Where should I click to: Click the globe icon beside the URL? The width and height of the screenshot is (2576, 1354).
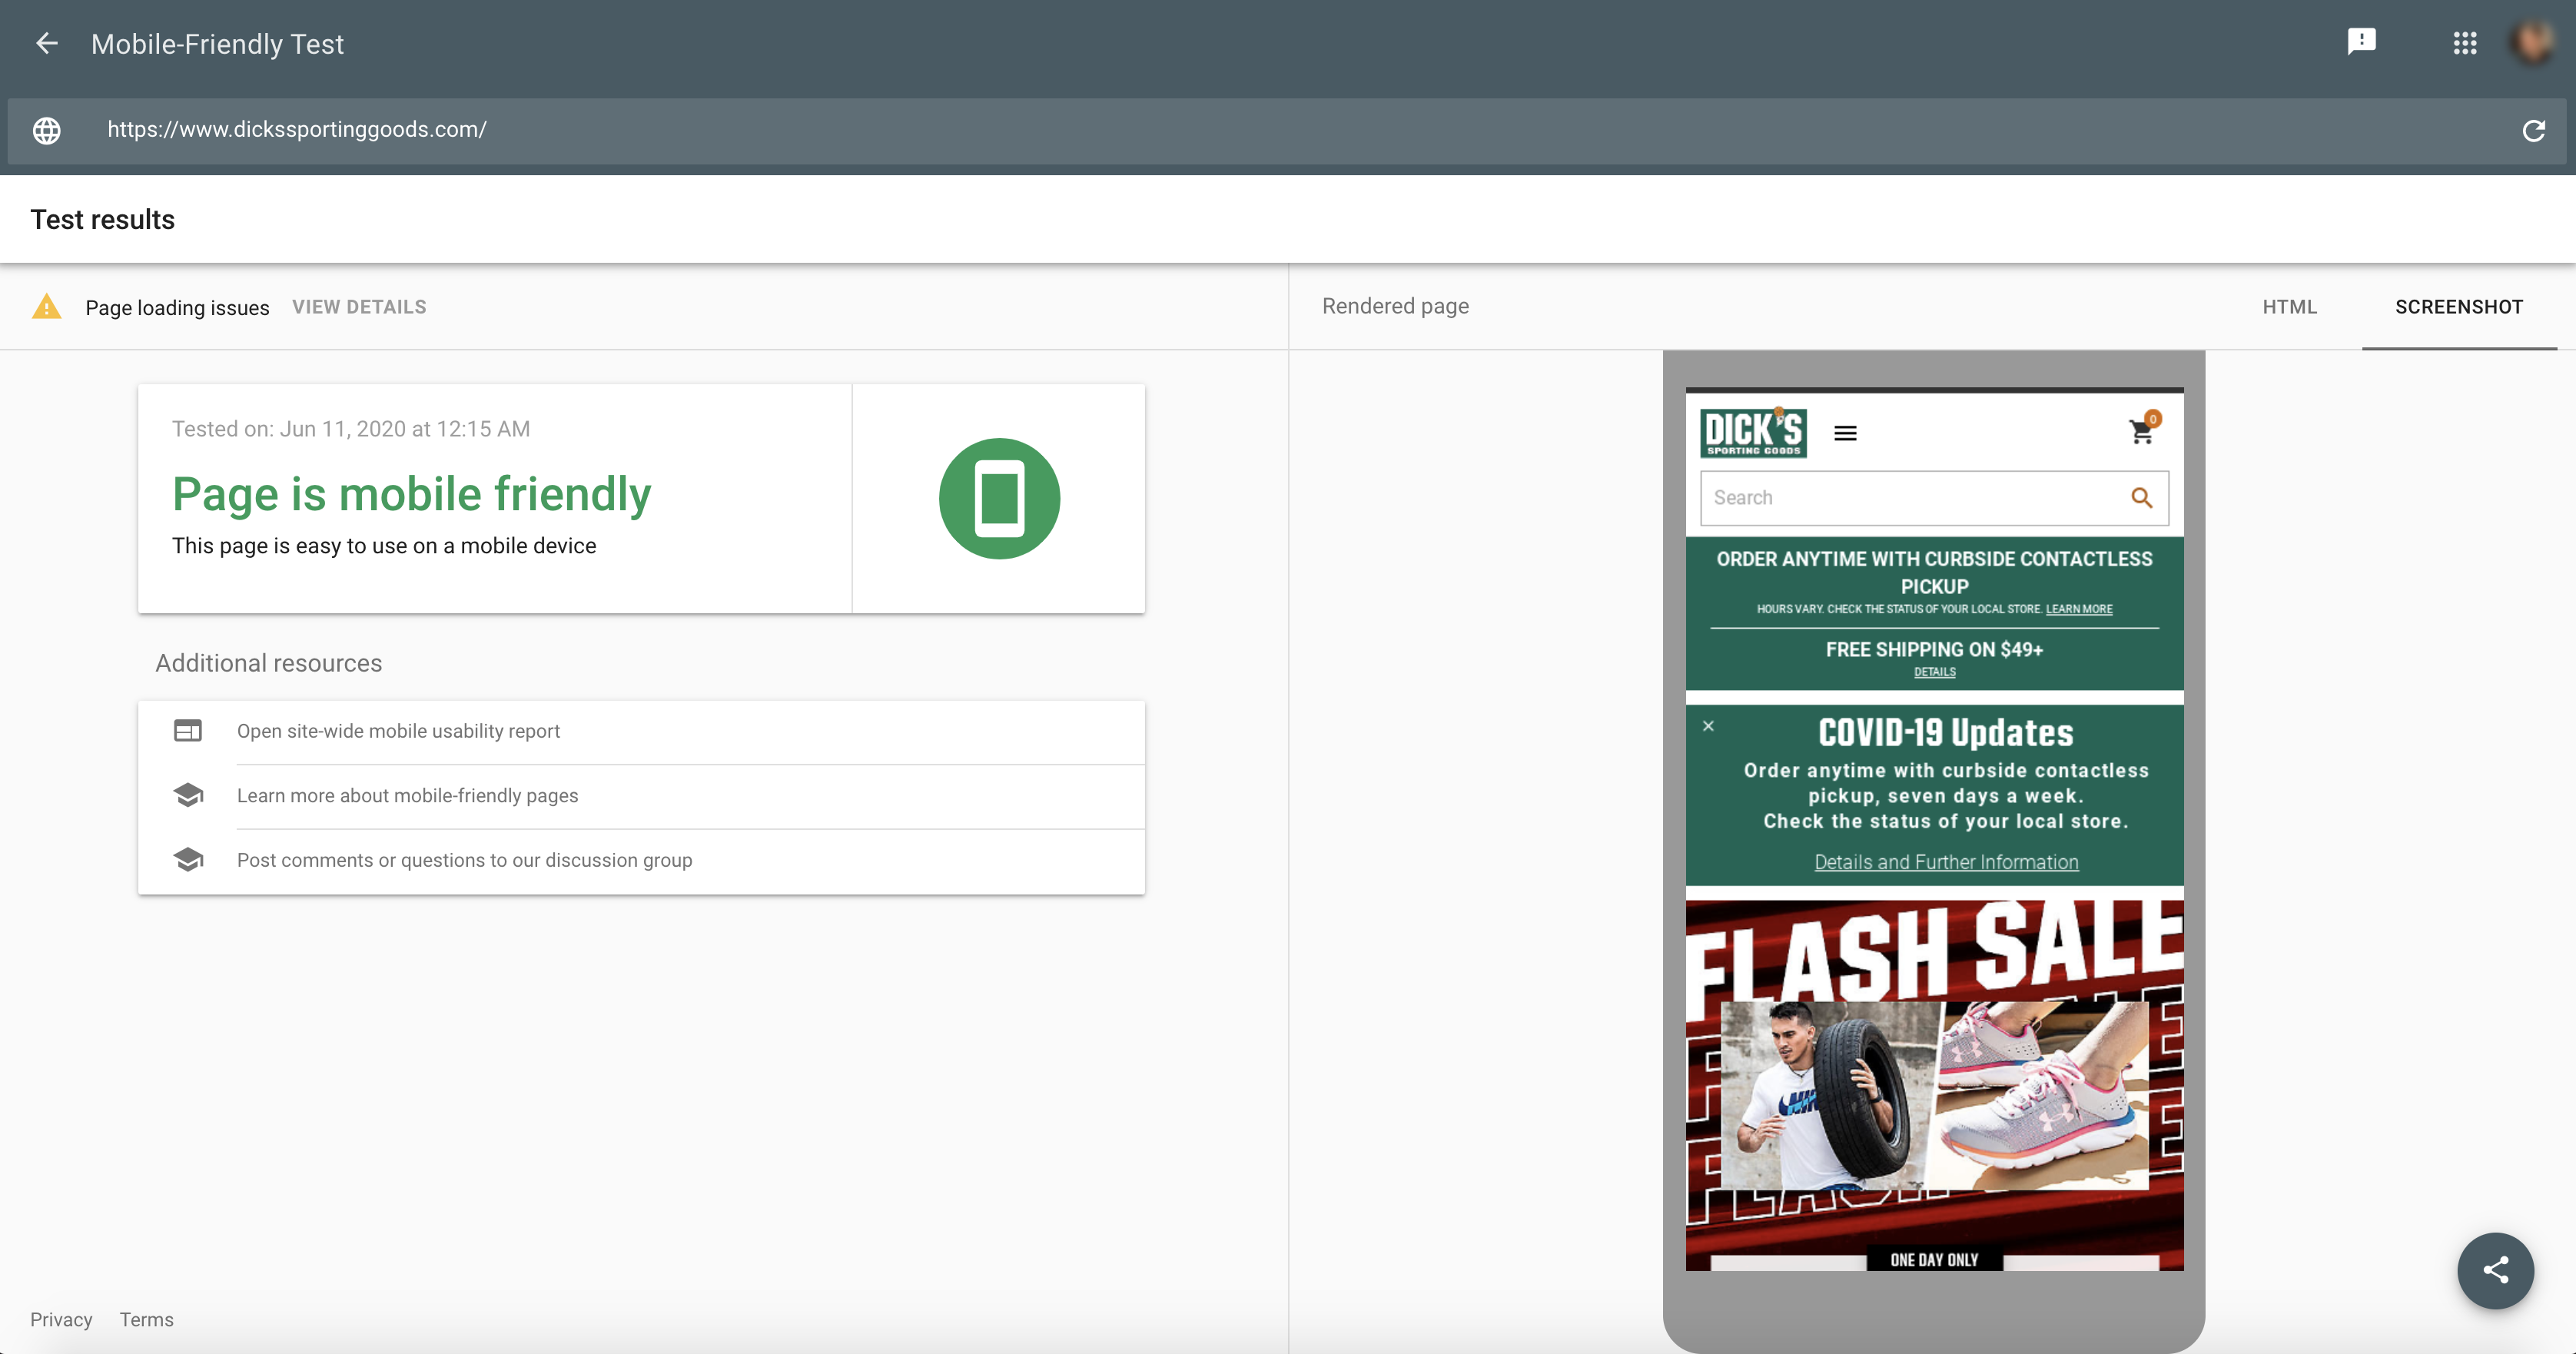(x=47, y=130)
